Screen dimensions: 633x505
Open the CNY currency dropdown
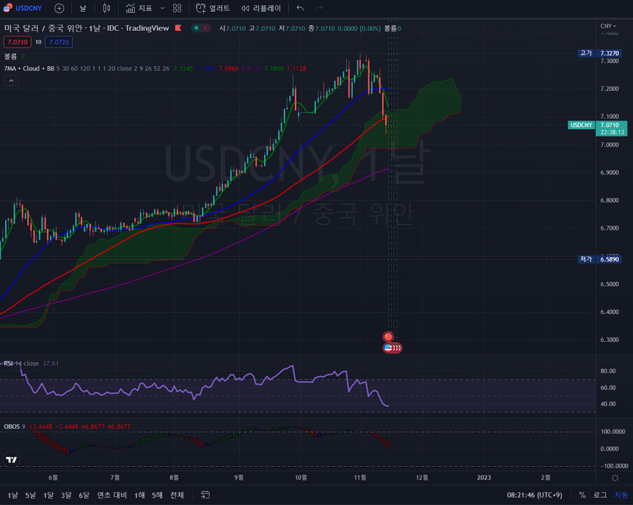[x=608, y=26]
